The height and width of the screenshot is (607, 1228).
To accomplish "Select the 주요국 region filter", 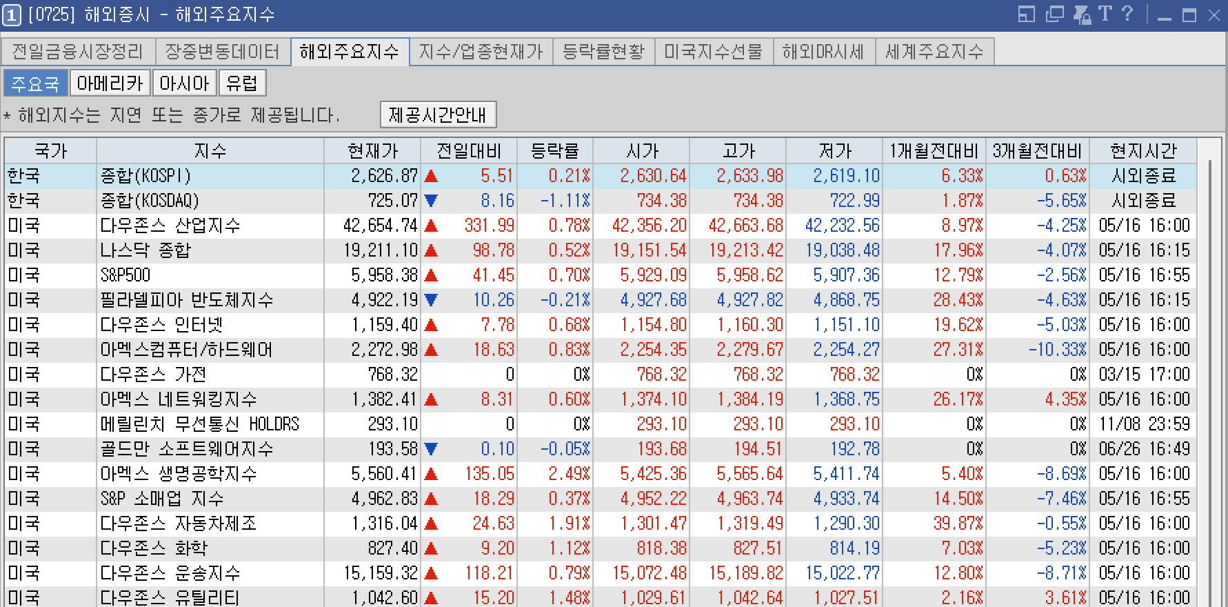I will coord(35,83).
